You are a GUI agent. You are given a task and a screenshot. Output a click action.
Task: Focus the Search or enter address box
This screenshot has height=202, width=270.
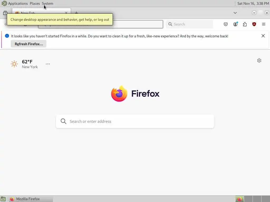click(x=135, y=121)
